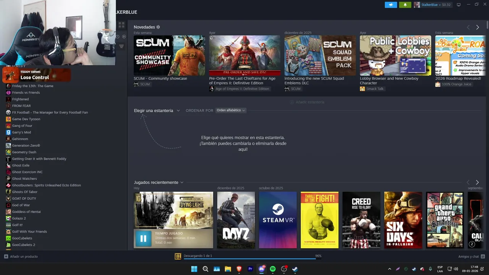Click the Garry's Mod game icon

[x=8, y=132]
